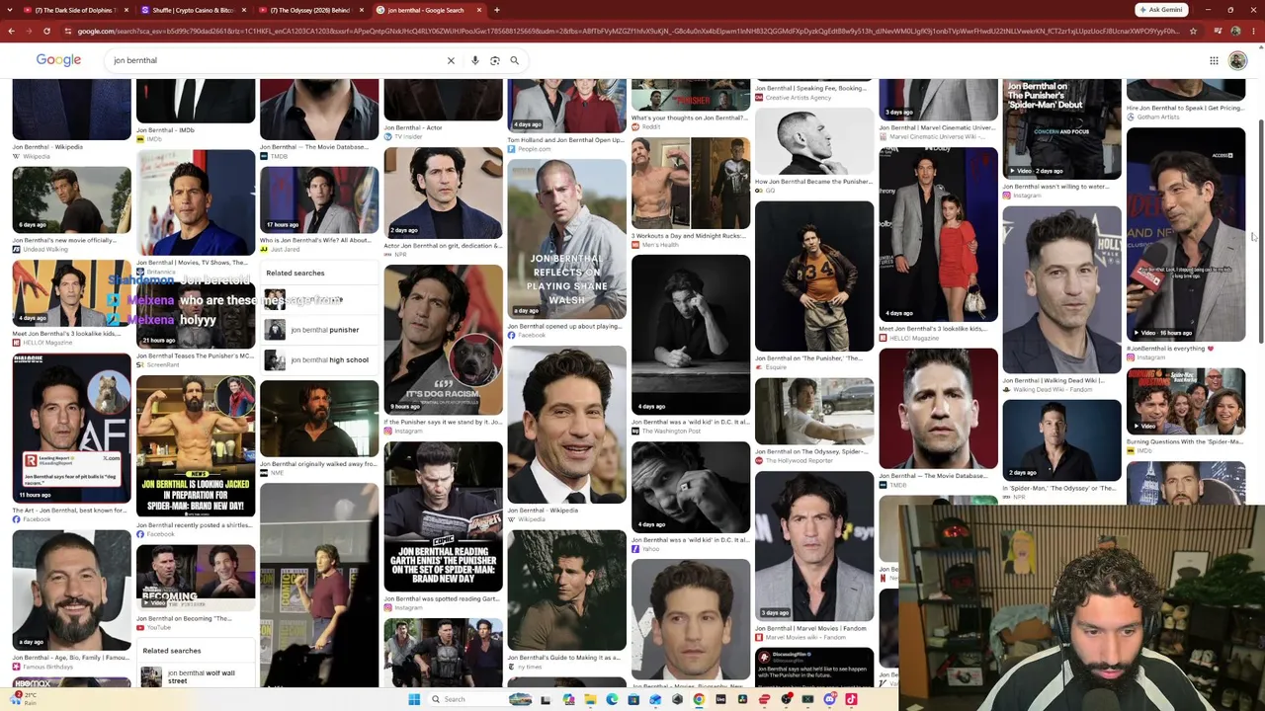Click the magnifying glass search button

click(514, 60)
